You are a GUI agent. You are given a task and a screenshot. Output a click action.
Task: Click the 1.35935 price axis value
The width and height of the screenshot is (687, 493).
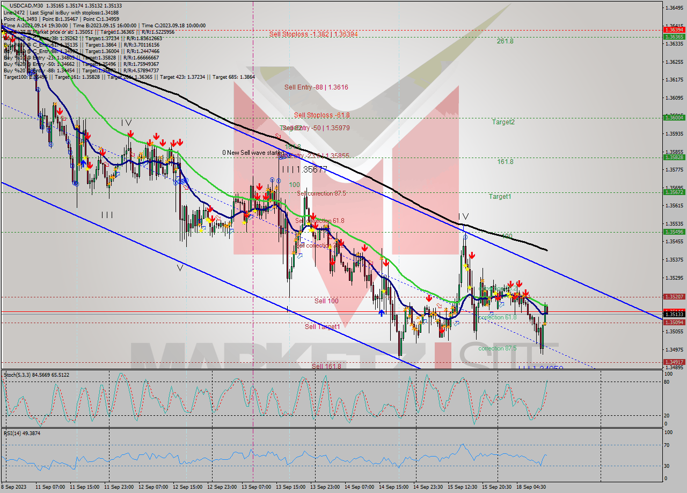pyautogui.click(x=675, y=133)
